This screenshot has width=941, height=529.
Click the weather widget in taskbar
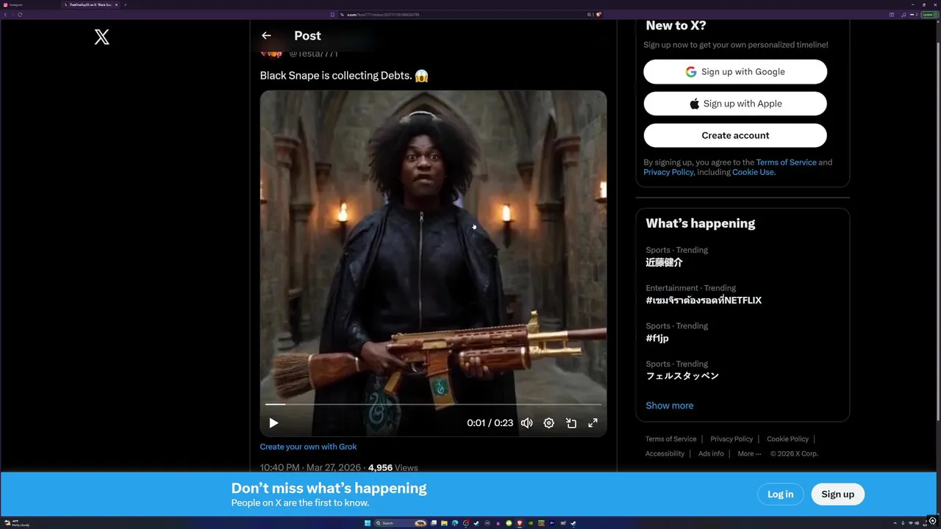16,523
